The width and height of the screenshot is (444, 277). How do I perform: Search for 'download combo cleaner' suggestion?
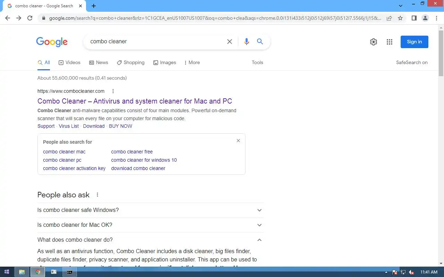coord(138,168)
